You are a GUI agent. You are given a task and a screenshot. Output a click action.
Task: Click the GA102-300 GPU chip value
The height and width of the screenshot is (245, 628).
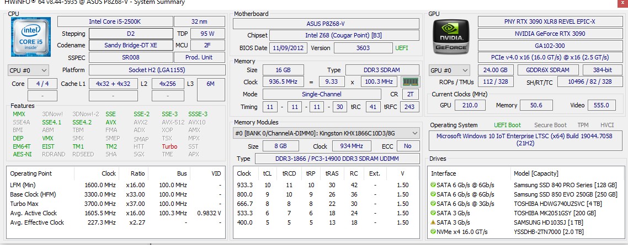pos(550,46)
